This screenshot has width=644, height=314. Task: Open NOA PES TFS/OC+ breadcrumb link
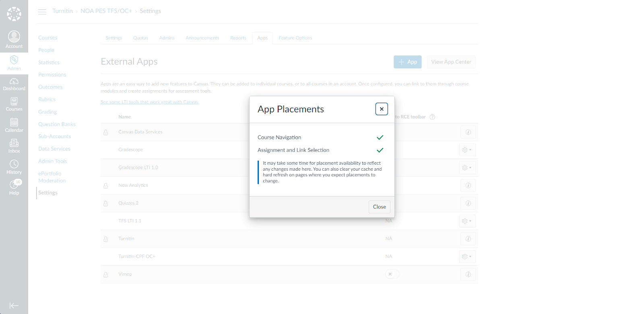click(x=106, y=11)
